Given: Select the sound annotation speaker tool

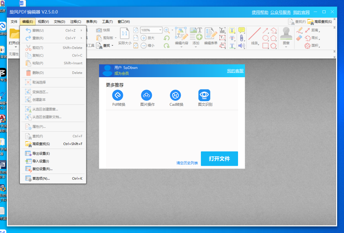Looking at the screenshot, I should (241, 46).
